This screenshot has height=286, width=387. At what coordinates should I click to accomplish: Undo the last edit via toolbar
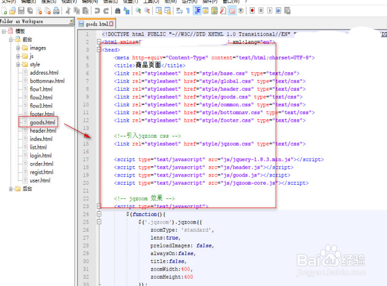[x=97, y=11]
